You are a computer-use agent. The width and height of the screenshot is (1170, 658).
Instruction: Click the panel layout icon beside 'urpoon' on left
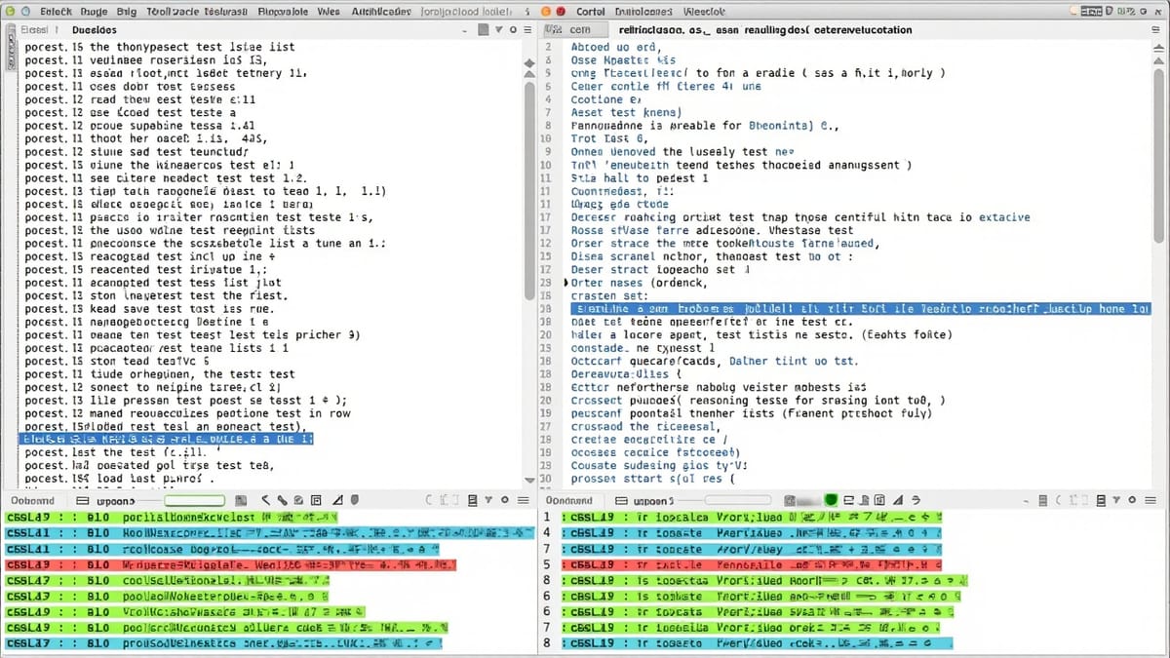(x=83, y=501)
